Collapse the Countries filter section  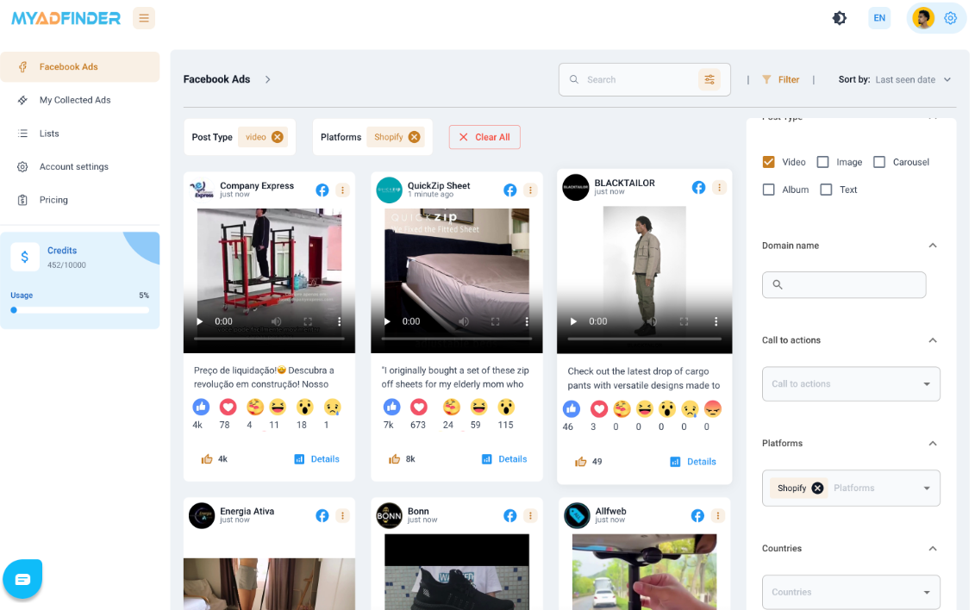pyautogui.click(x=933, y=549)
